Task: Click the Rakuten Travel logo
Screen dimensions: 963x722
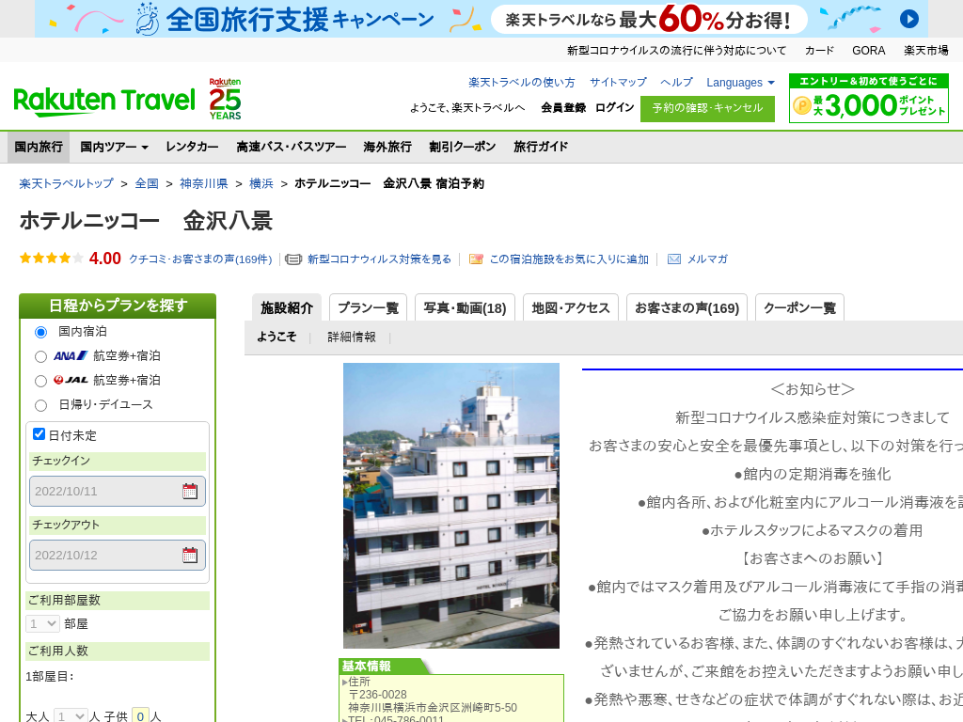Action: 104,102
